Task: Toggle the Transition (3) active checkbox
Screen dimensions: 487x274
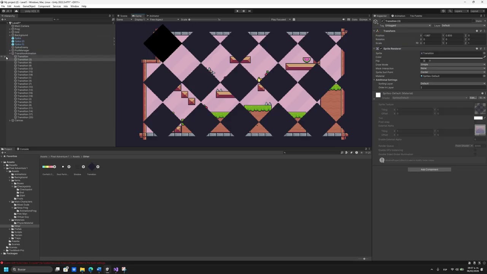Action: [x=382, y=21]
